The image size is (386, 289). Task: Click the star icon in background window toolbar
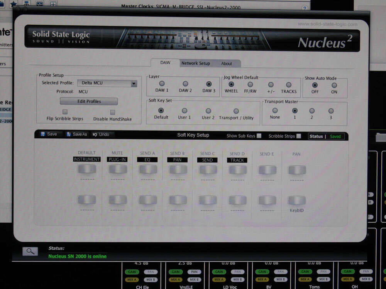[14, 3]
